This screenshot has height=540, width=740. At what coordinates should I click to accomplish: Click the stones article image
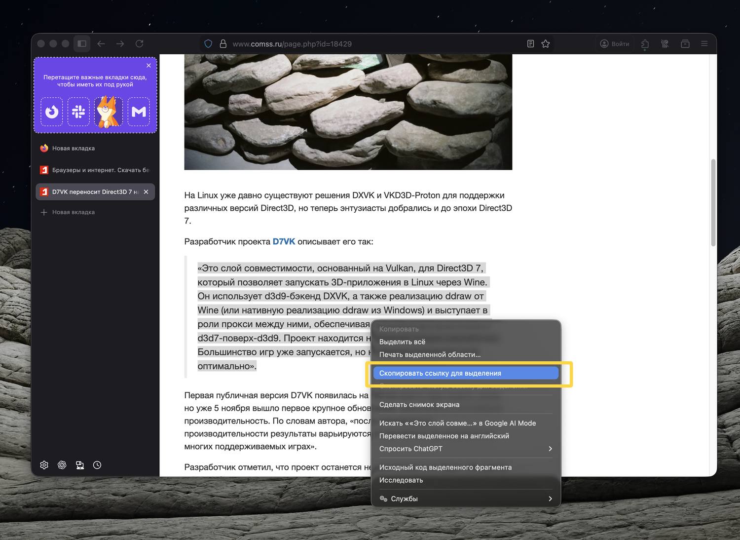point(348,112)
